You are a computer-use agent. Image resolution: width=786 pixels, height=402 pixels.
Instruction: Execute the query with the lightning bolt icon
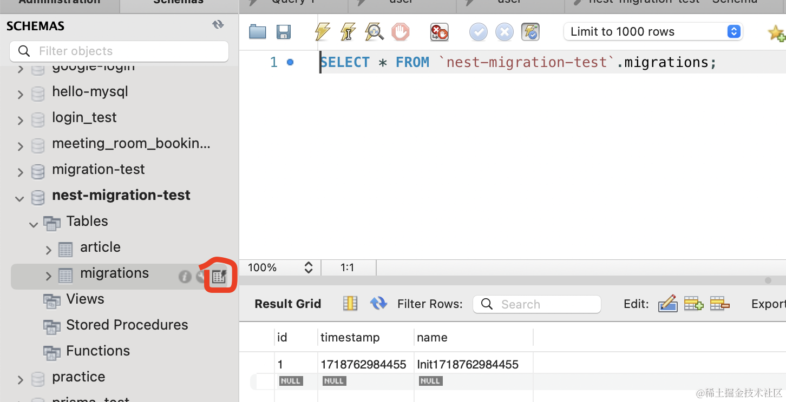tap(323, 32)
